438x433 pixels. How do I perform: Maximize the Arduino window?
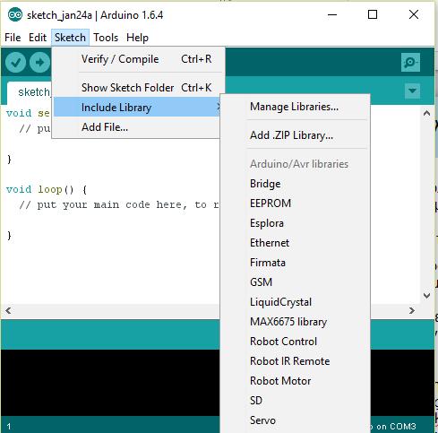pyautogui.click(x=373, y=14)
